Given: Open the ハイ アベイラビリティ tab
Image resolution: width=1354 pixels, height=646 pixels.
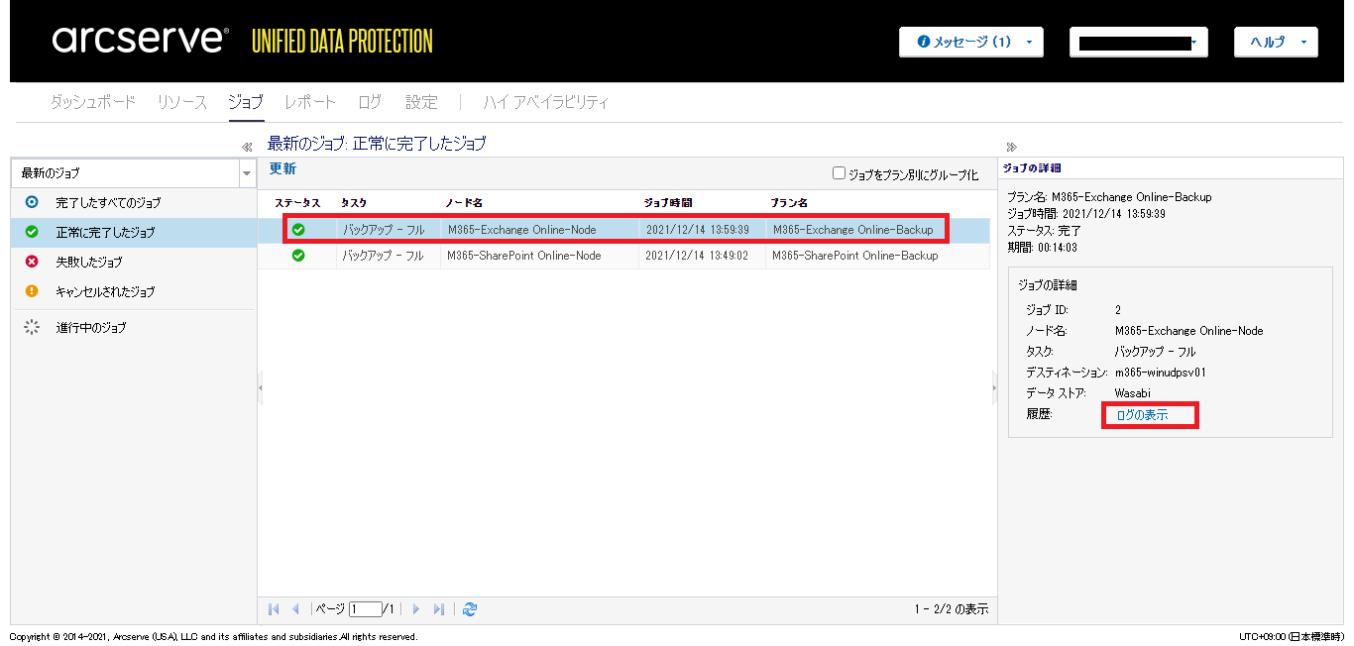Looking at the screenshot, I should (546, 102).
